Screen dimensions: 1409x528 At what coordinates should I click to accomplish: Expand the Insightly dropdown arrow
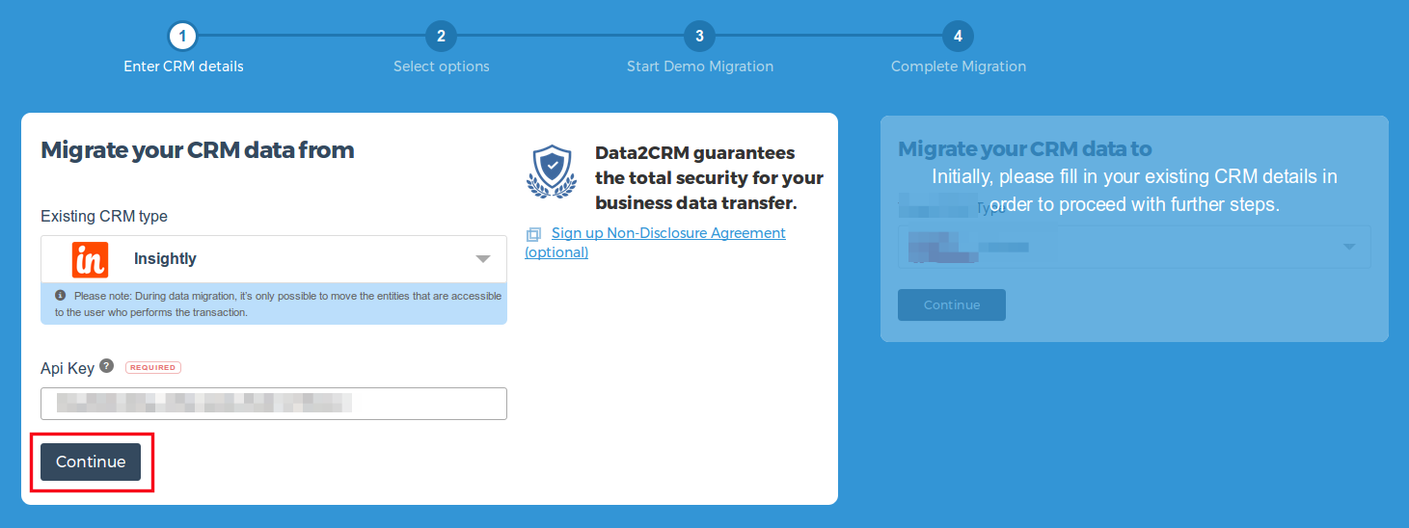coord(484,259)
